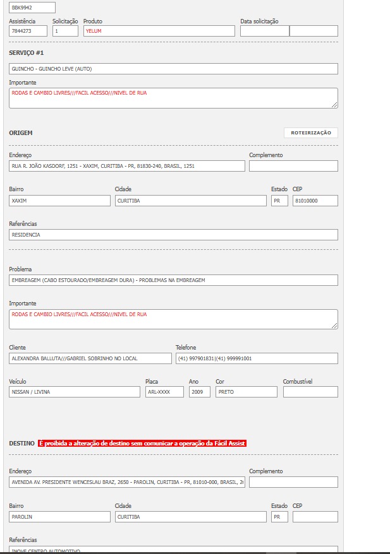Screen dimensions: 390x554
Task: Click the Destino Estado field PR
Action: click(x=279, y=517)
